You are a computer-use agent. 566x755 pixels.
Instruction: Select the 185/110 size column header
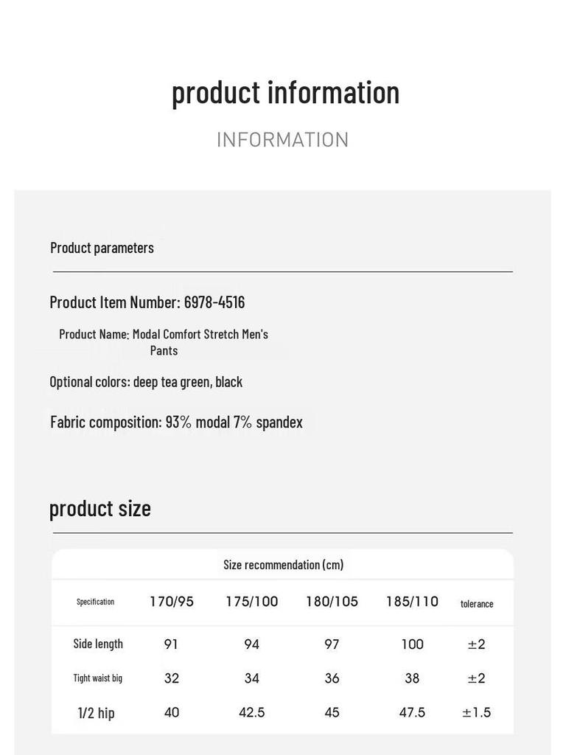point(412,602)
